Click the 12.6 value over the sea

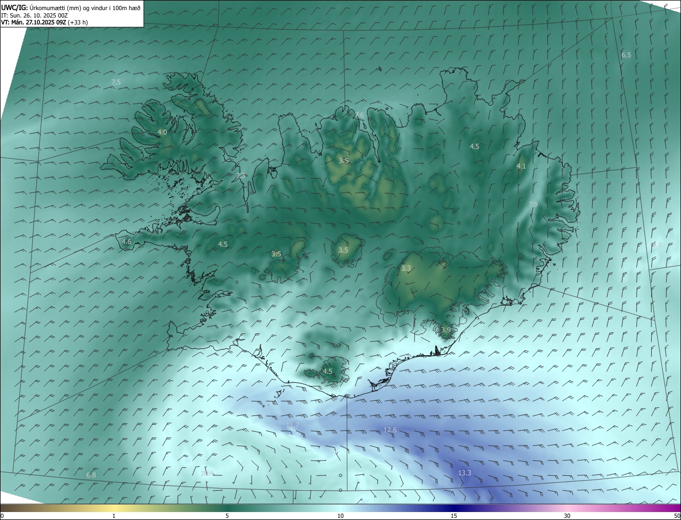tap(391, 430)
